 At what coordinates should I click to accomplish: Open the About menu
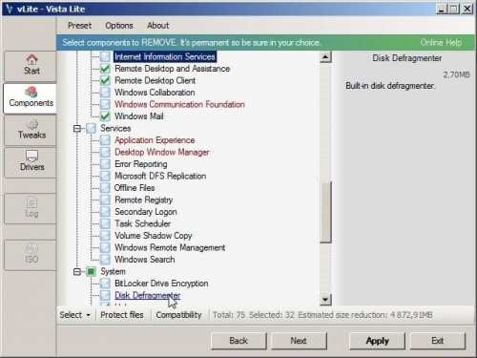(x=158, y=26)
